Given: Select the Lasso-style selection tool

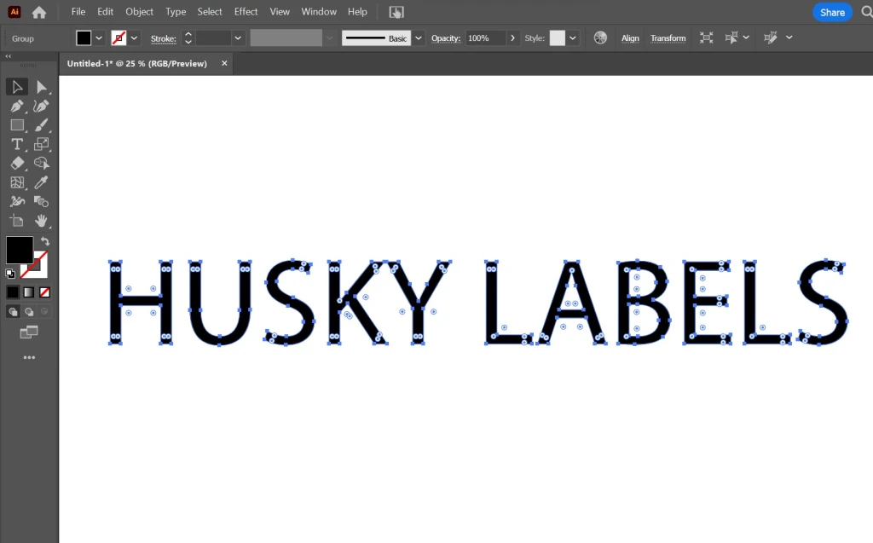Looking at the screenshot, I should click(41, 163).
